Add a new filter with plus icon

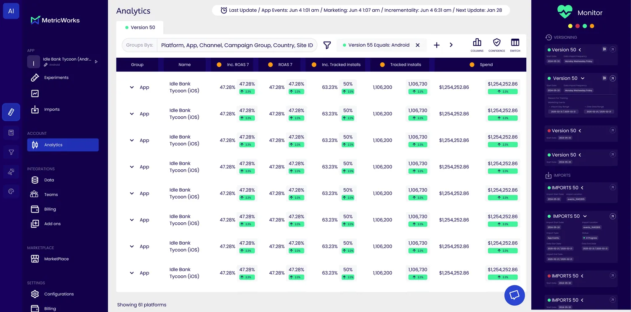tap(437, 45)
